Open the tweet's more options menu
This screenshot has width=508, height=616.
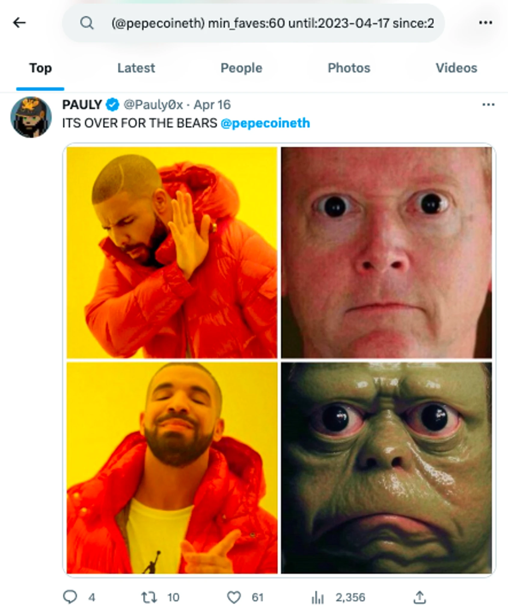488,105
